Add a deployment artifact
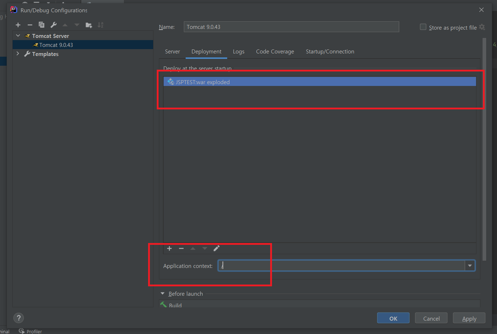Image resolution: width=497 pixels, height=334 pixels. pyautogui.click(x=169, y=248)
